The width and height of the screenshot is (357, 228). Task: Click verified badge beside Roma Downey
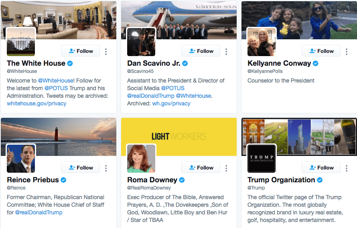[182, 180]
